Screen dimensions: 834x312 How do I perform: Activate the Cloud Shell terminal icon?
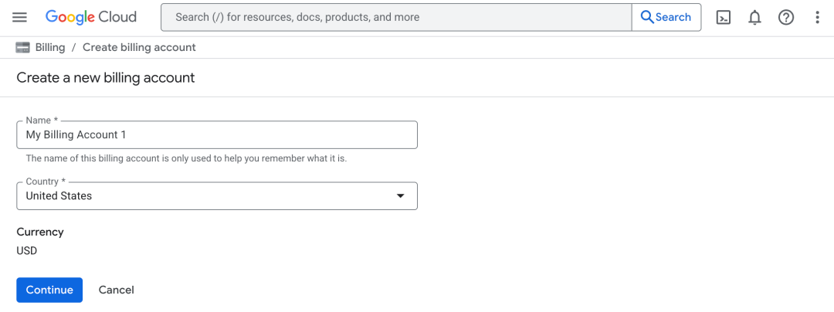click(x=724, y=17)
